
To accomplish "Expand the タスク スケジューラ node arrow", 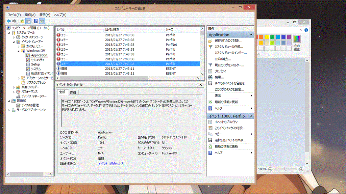I will [14, 37].
